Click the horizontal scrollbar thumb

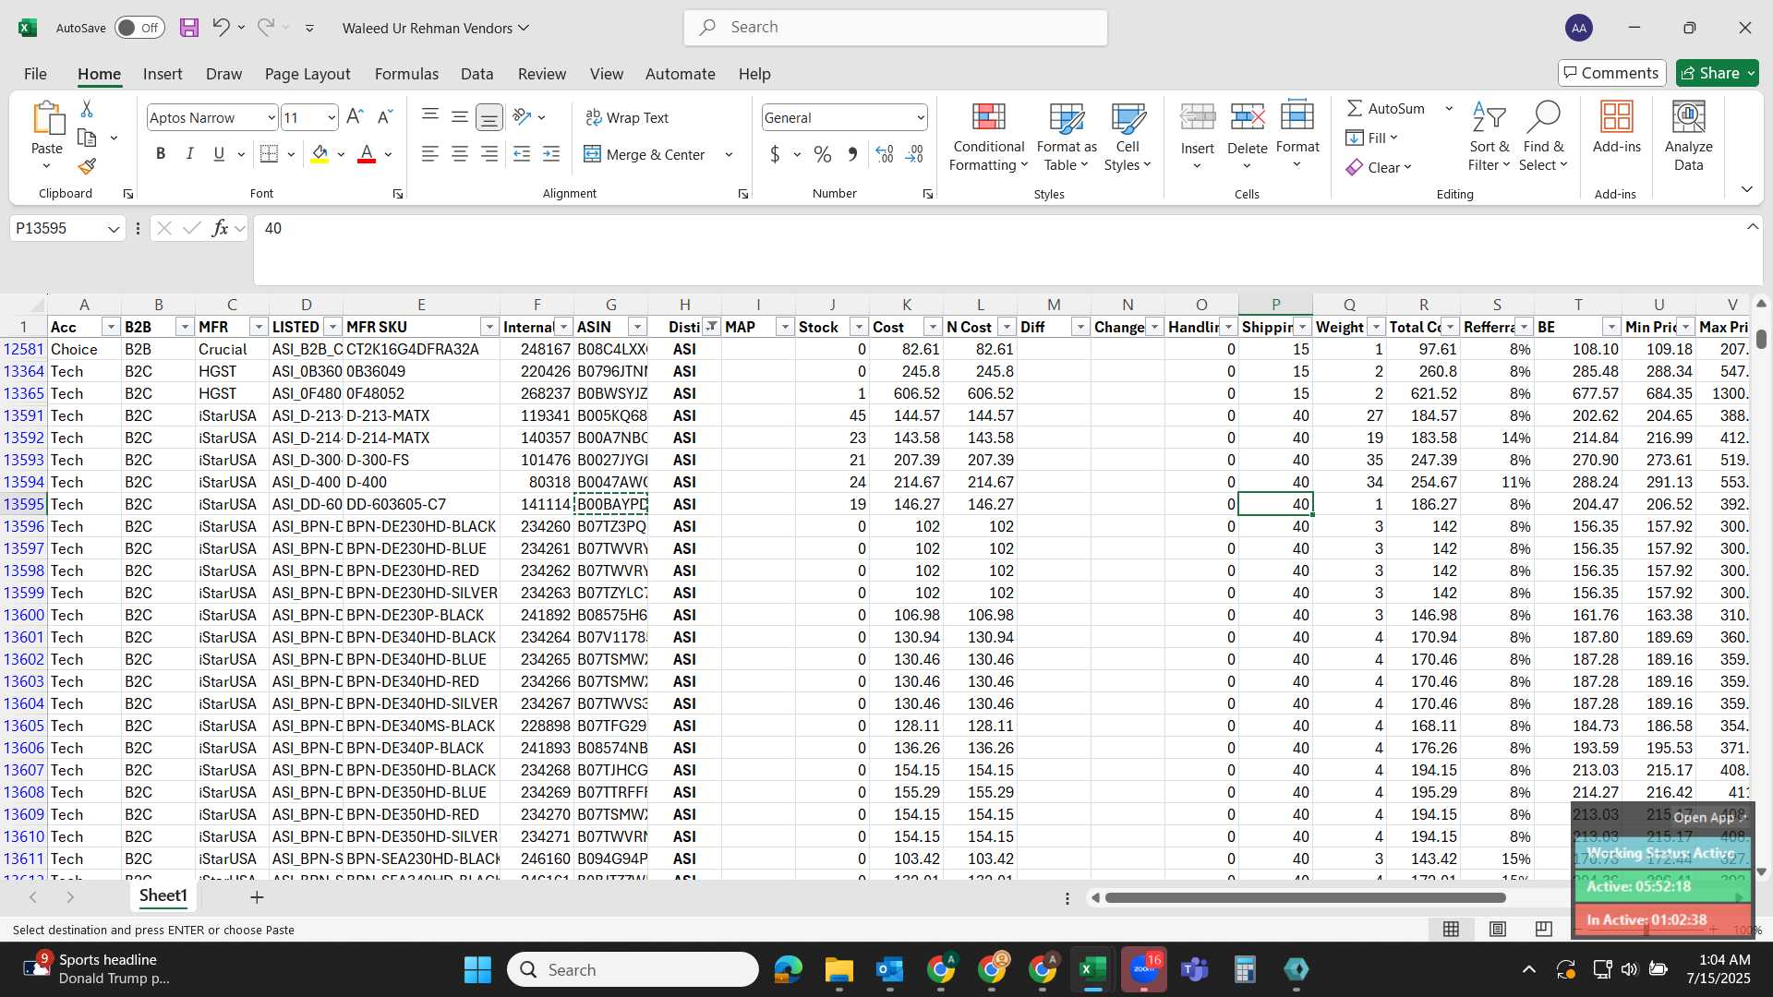click(x=1305, y=897)
